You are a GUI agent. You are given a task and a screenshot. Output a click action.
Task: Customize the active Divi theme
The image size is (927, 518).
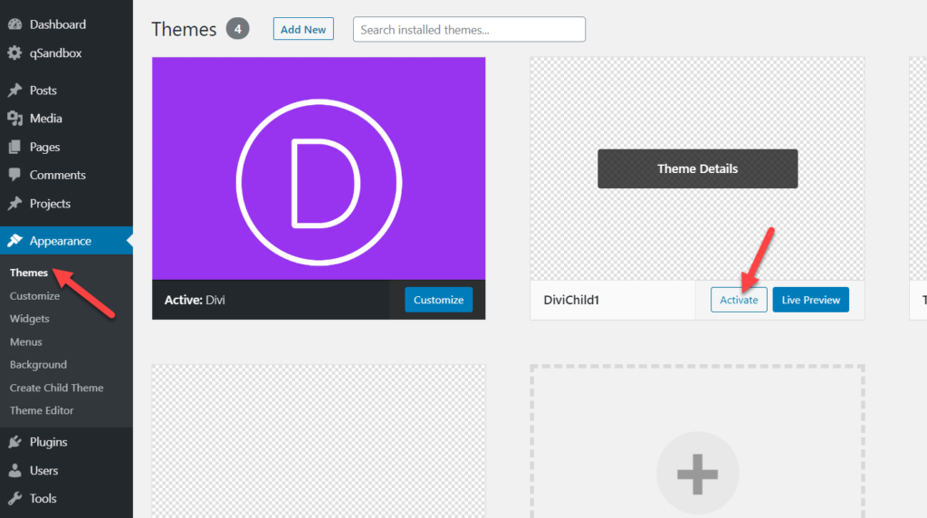439,300
